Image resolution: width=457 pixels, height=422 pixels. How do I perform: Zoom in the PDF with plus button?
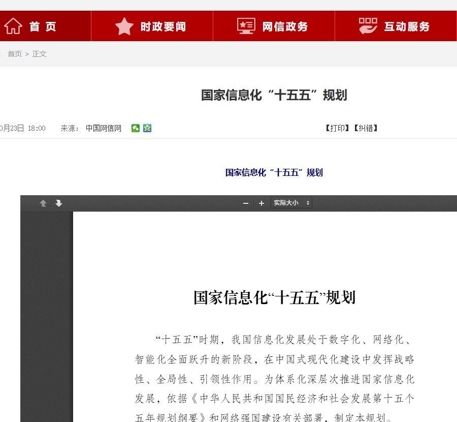click(x=262, y=203)
